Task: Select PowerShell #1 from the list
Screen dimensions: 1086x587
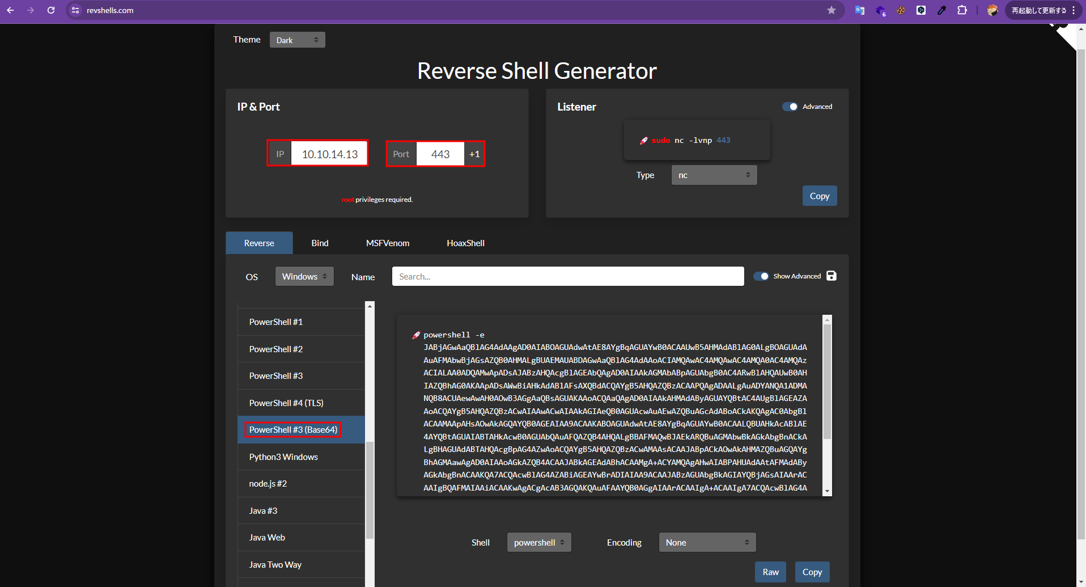Action: pos(301,322)
